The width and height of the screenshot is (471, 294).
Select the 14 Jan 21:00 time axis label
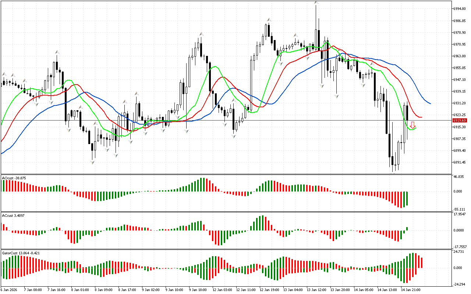pyautogui.click(x=410, y=290)
